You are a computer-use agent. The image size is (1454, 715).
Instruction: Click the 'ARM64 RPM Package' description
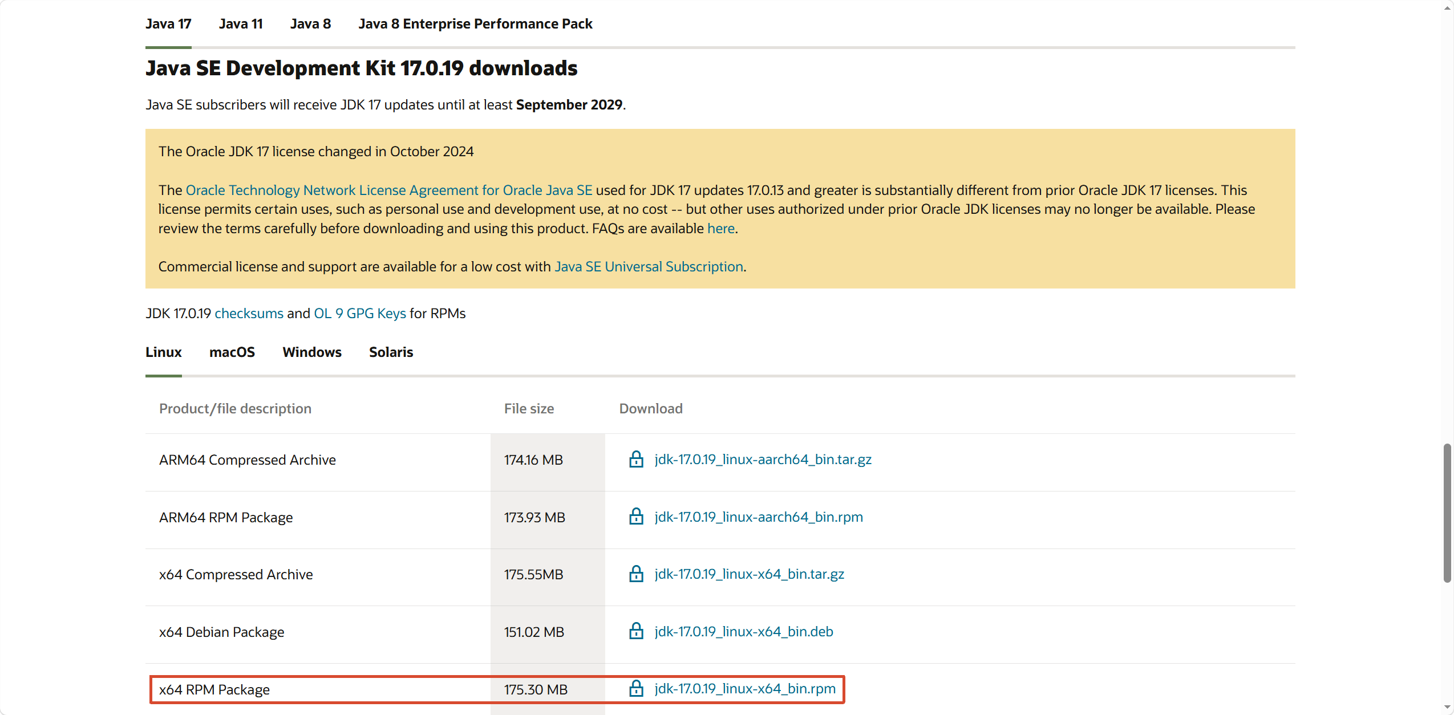pyautogui.click(x=226, y=518)
